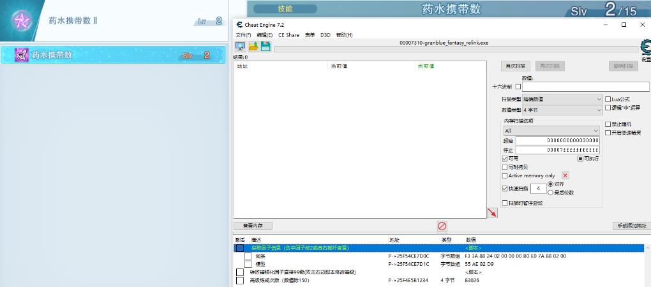Screen dimensions: 651x287
Task: Click the red X beside Active memory only
Action: 565,175
